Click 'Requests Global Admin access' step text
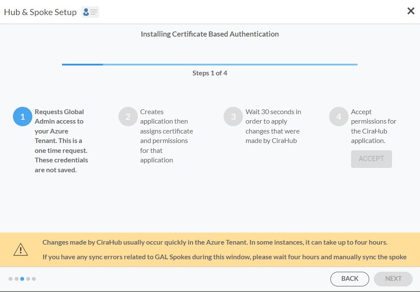420x292 pixels. 61,141
